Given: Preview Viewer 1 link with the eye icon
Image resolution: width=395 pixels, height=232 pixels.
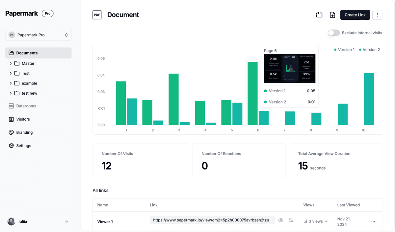Looking at the screenshot, I should coord(281,220).
